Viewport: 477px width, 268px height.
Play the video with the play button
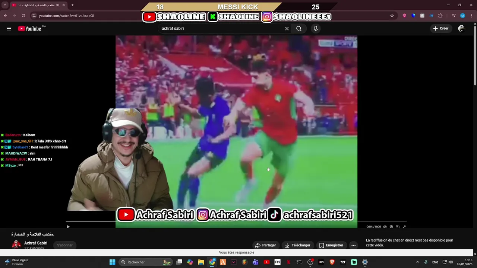click(x=68, y=227)
